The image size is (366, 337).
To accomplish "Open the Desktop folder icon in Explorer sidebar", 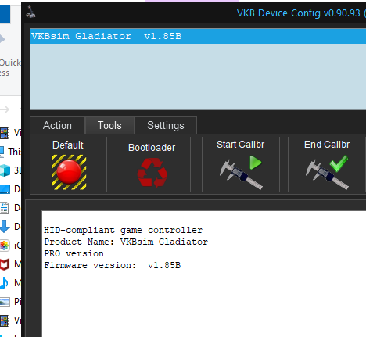I will point(5,189).
